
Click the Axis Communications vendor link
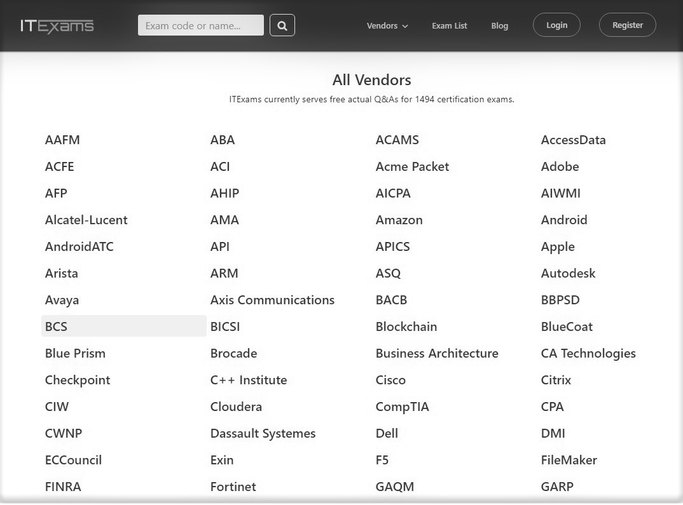[272, 300]
